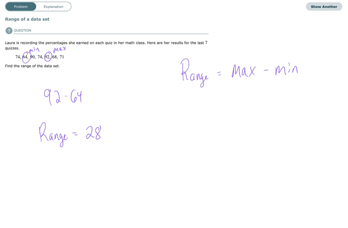Screen dimensions: 348x228
Task: Switch to the Explanation tab
Action: click(x=53, y=7)
